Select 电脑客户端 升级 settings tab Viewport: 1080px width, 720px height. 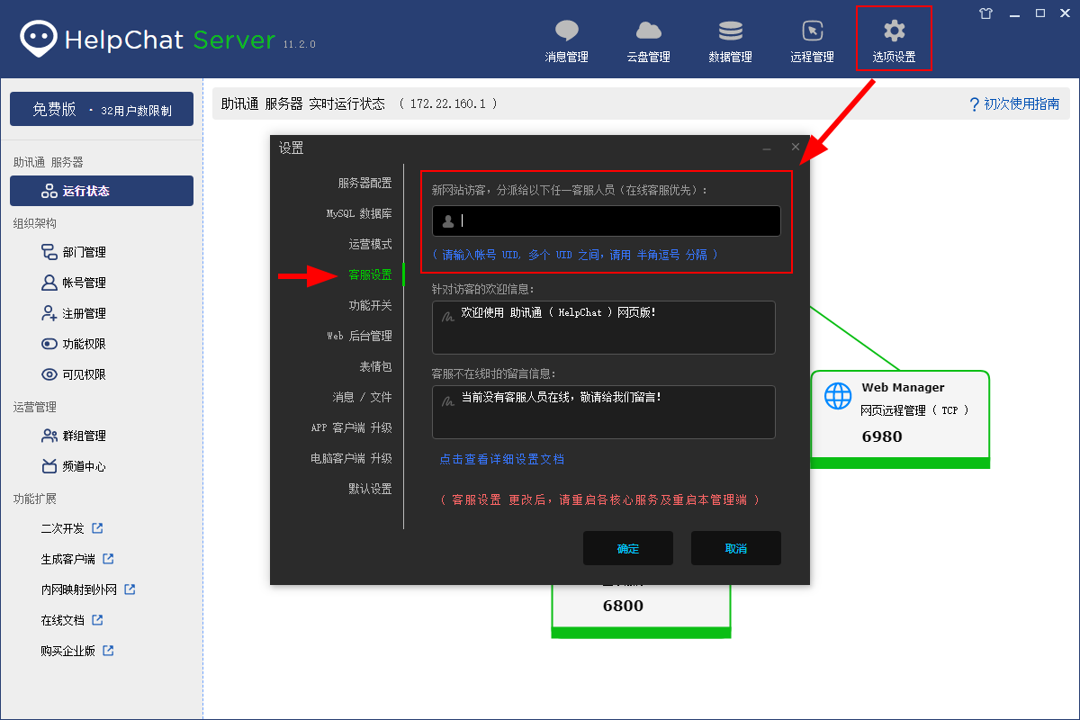[x=352, y=458]
